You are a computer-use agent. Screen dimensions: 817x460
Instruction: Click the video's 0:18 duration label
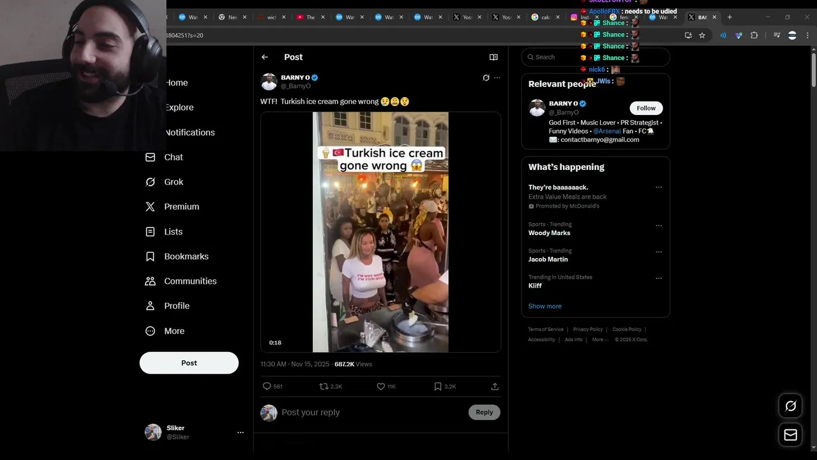click(275, 343)
